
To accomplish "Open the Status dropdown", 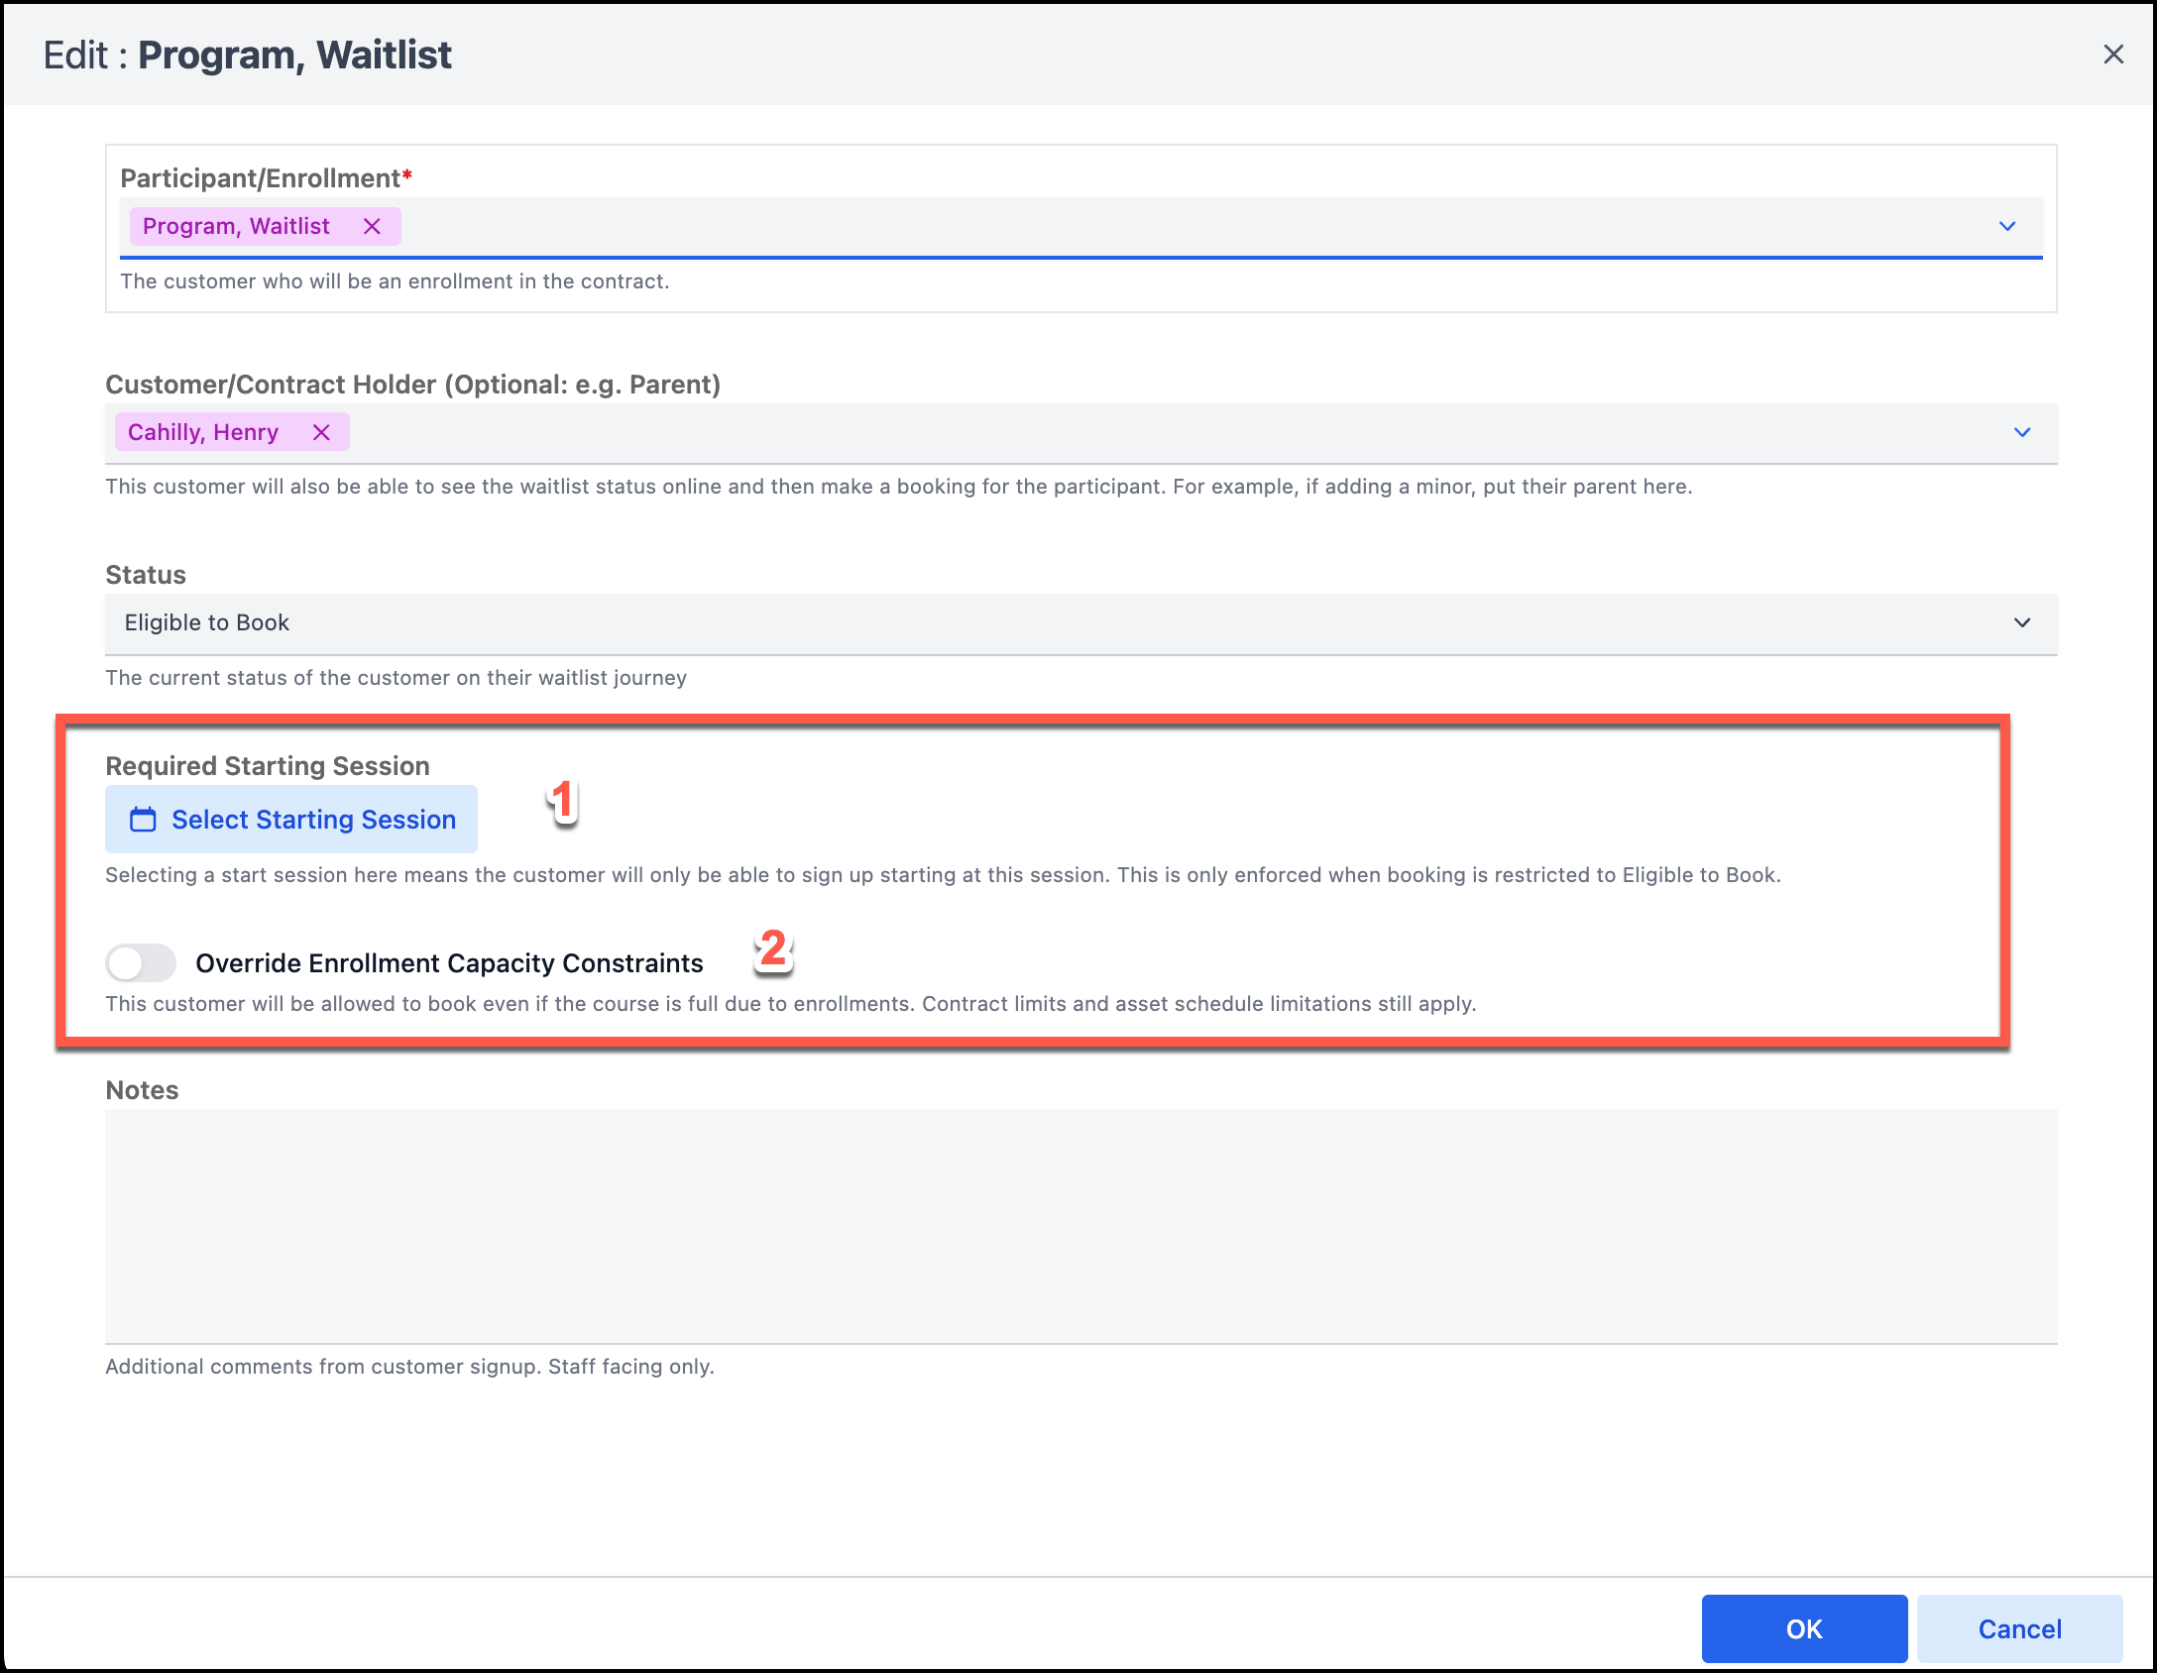I will pos(2021,623).
